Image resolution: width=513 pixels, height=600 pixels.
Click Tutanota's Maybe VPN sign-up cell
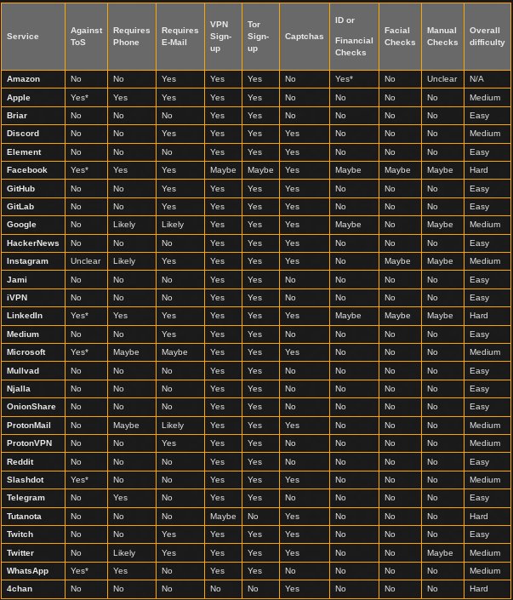click(x=223, y=517)
